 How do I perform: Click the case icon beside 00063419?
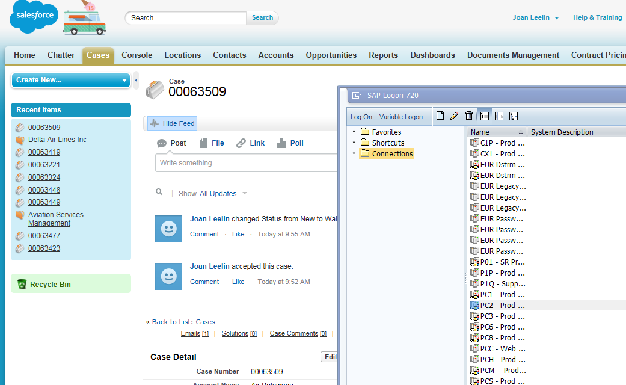point(20,152)
